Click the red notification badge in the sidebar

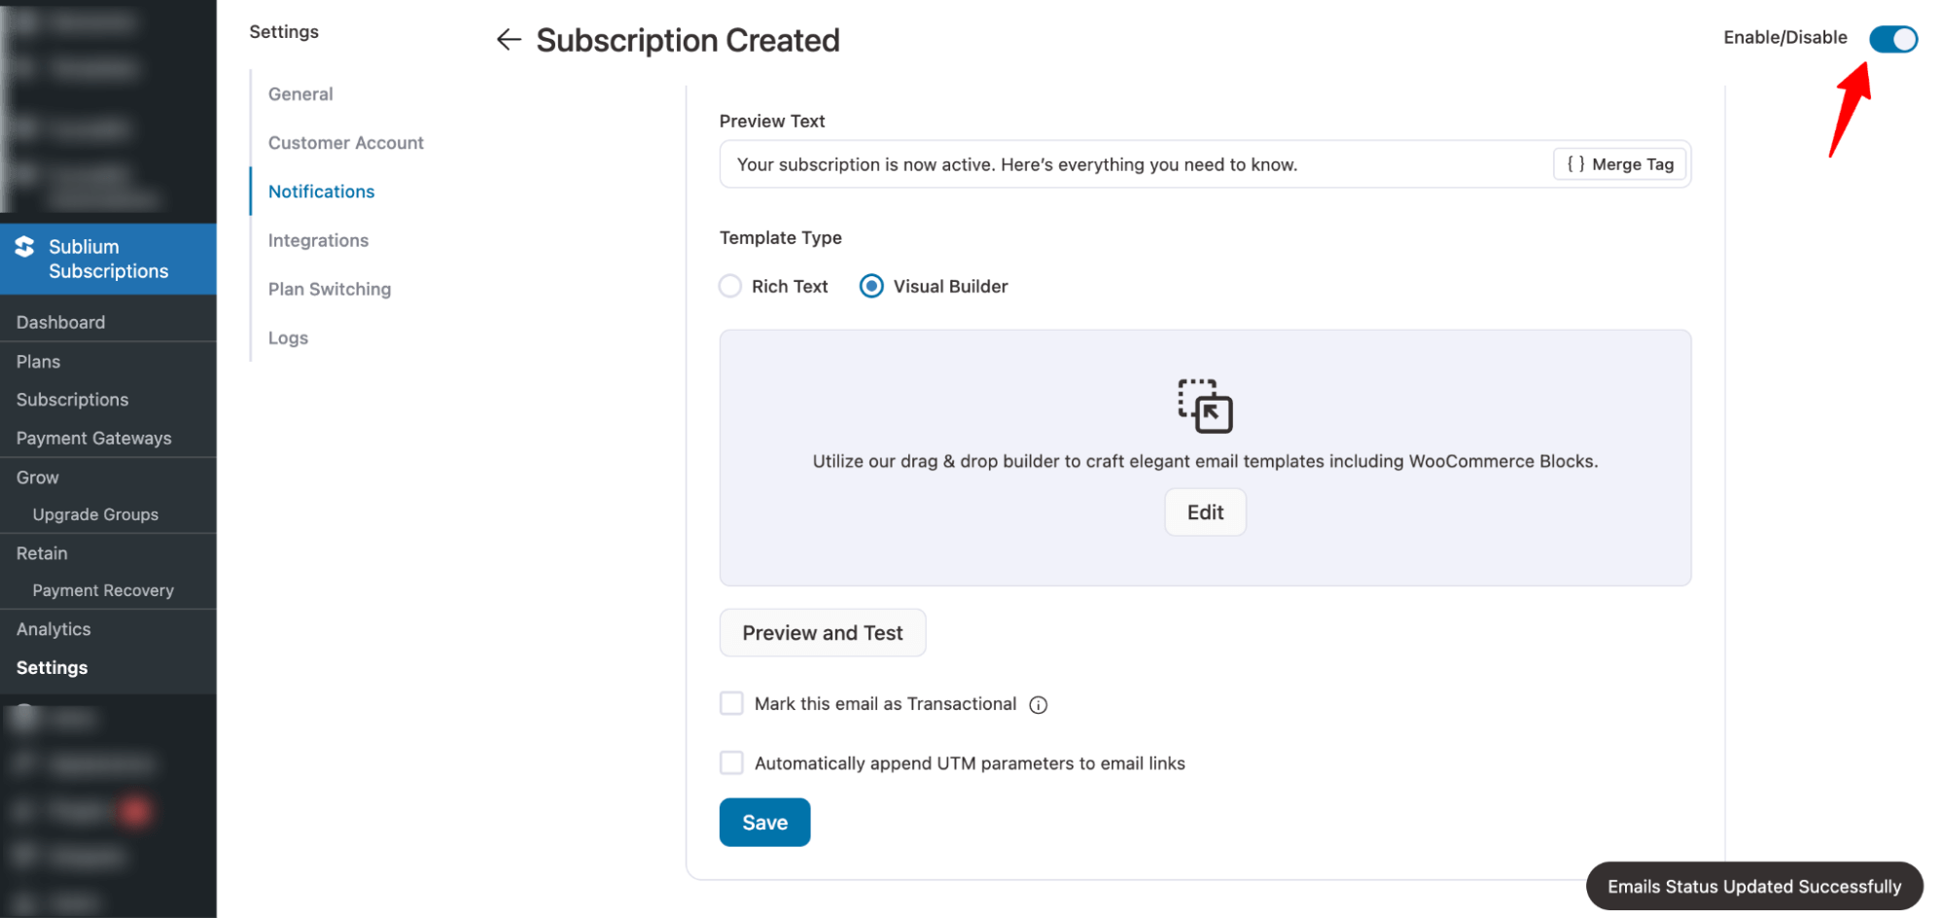click(136, 810)
